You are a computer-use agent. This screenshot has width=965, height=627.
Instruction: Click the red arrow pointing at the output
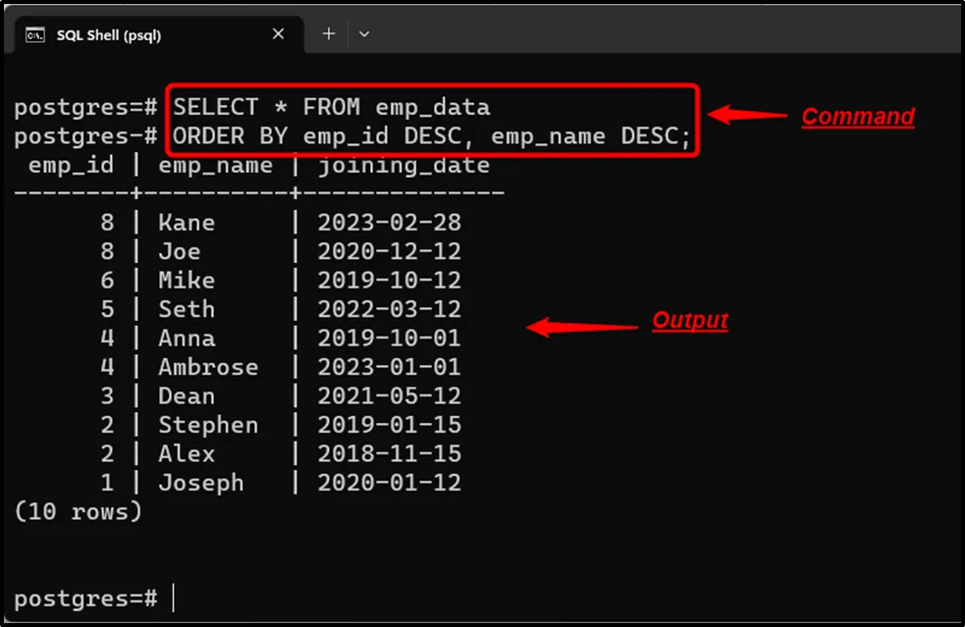tap(582, 325)
